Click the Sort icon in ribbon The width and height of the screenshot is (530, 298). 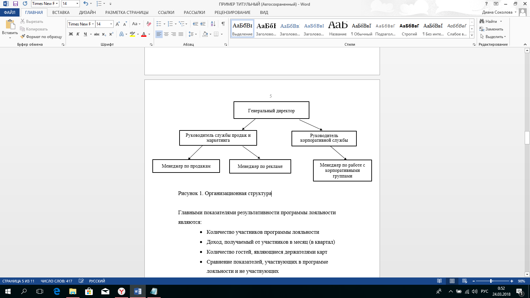[x=213, y=24]
